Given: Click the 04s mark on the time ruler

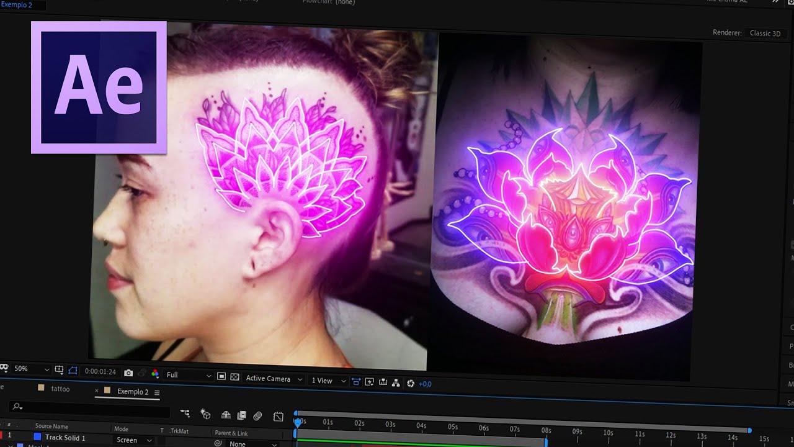Looking at the screenshot, I should tap(421, 425).
